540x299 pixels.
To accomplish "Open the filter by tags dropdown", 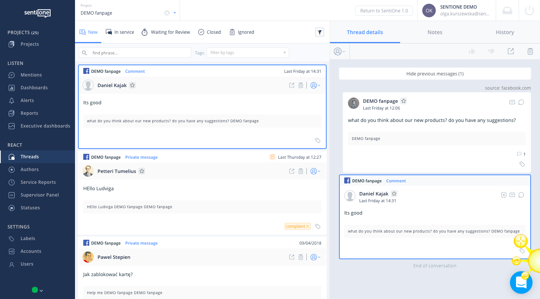I will [x=248, y=53].
